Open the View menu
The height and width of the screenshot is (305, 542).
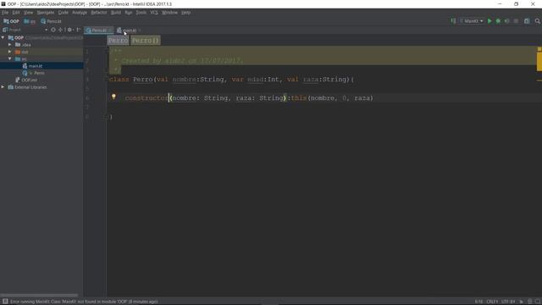click(28, 13)
